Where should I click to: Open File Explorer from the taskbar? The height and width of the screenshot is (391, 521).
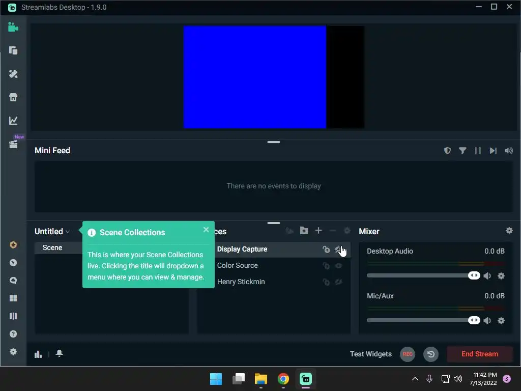pos(261,379)
